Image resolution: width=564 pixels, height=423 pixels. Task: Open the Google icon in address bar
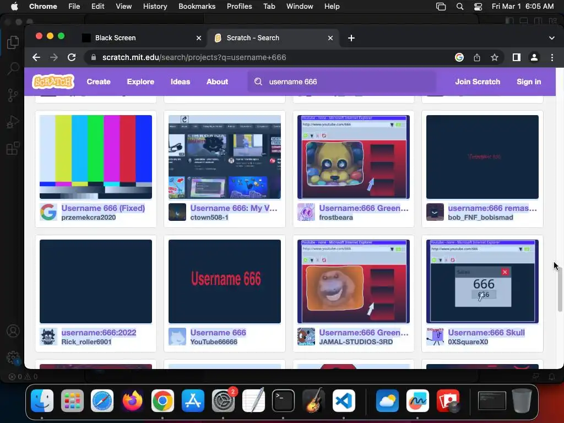[459, 57]
